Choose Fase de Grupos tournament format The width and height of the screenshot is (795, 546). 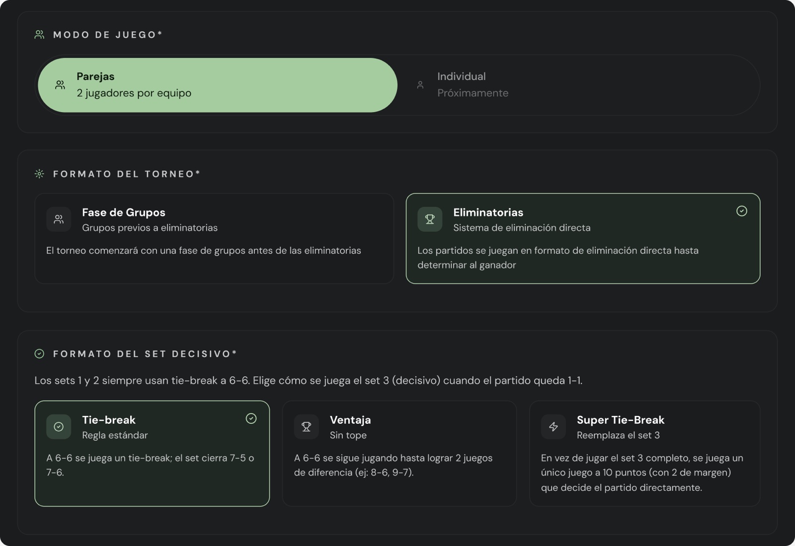click(x=214, y=238)
